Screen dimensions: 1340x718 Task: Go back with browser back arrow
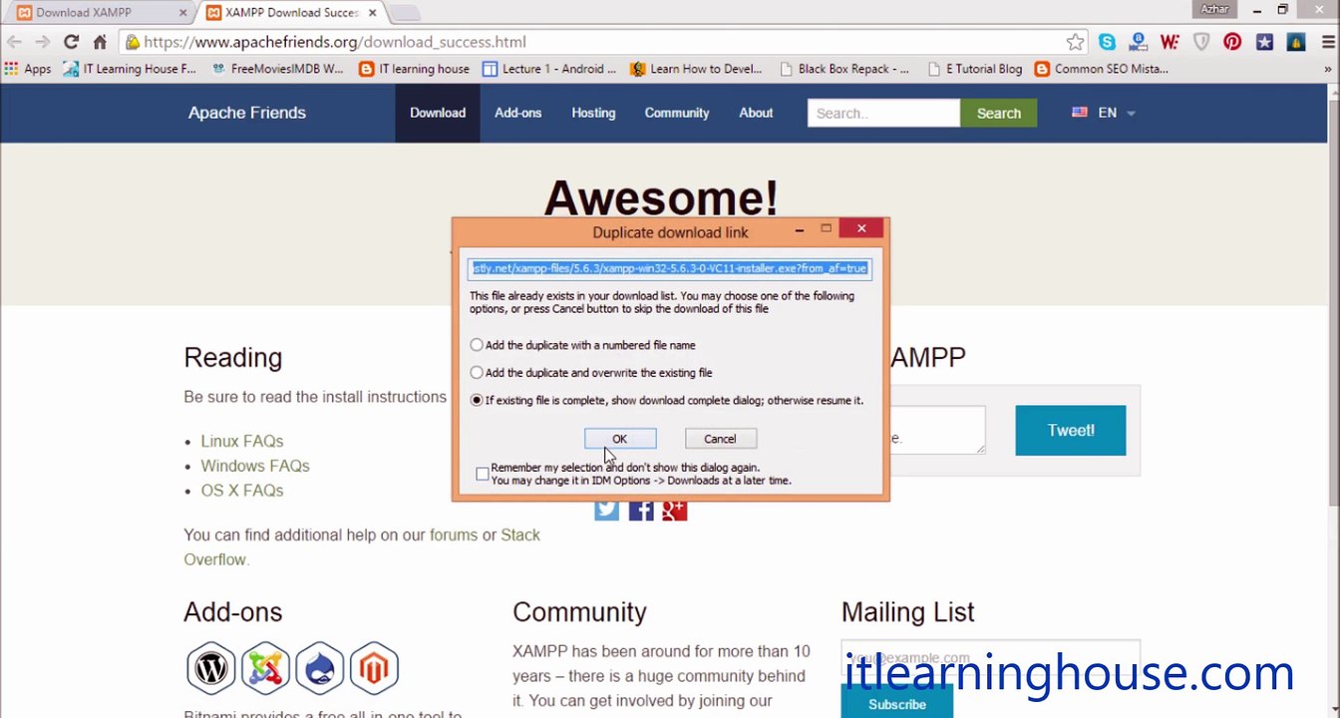click(x=14, y=42)
